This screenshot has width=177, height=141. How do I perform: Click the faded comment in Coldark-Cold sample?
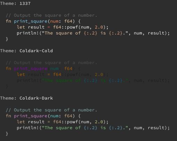tap(52, 63)
